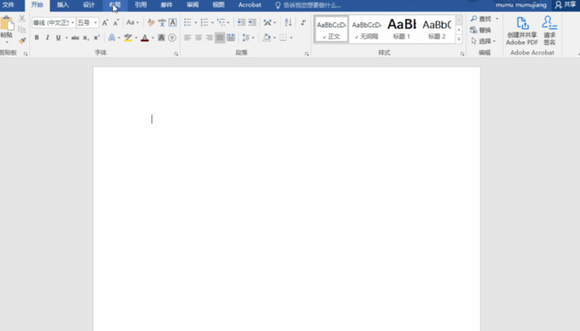Click the Grow Font size icon
This screenshot has width=580, height=331.
point(104,22)
